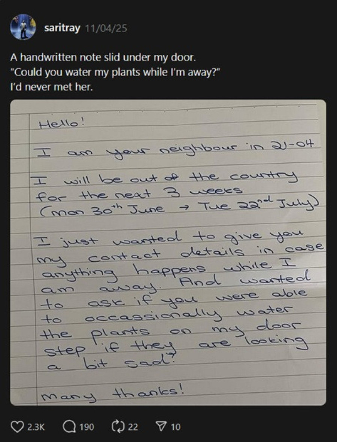This screenshot has height=442, width=337.
Task: Repost using the circular arrows icon
Action: [118, 426]
